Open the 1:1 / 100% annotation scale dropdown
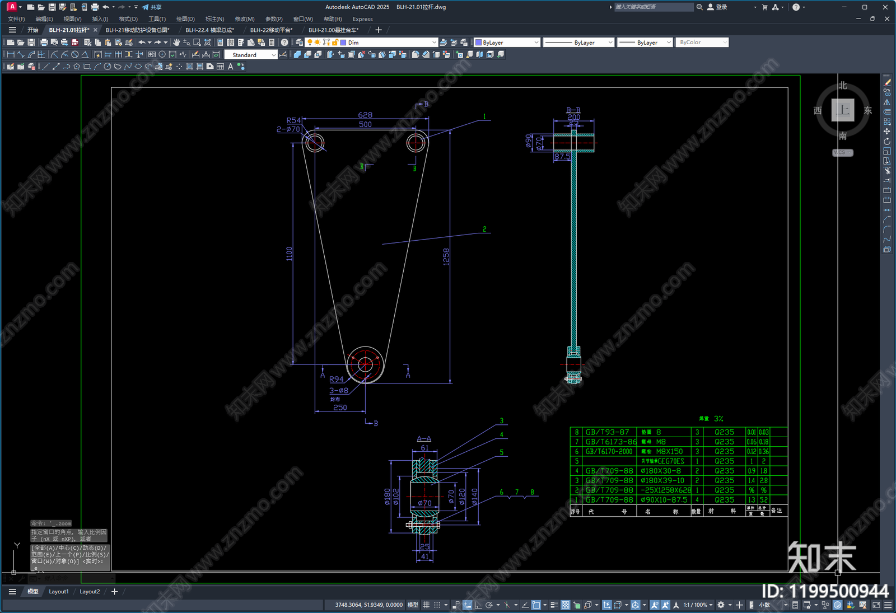 coord(698,605)
